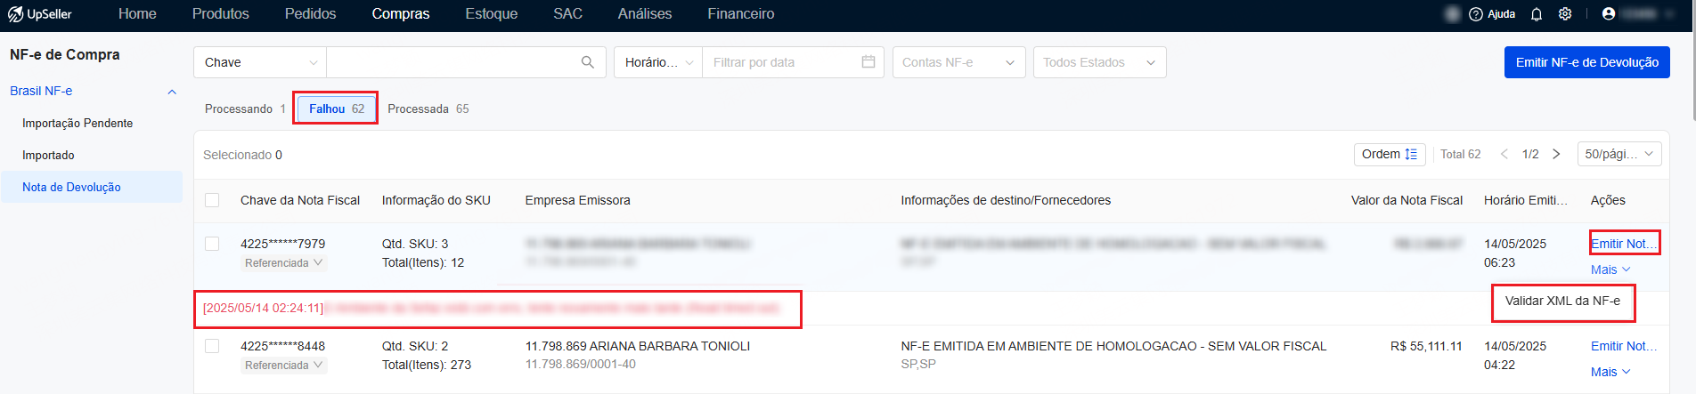
Task: Open the user account avatar icon
Action: [1609, 13]
